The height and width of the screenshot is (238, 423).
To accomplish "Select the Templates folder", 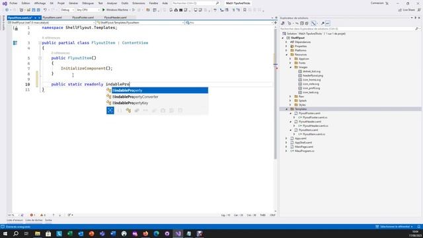I will click(x=301, y=109).
